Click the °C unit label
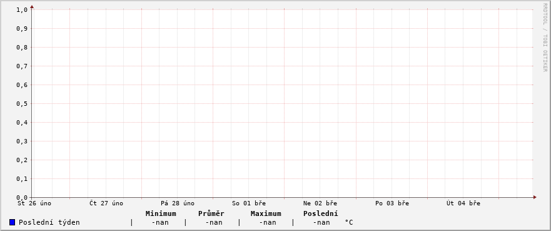This screenshot has height=231, width=551. coord(348,223)
